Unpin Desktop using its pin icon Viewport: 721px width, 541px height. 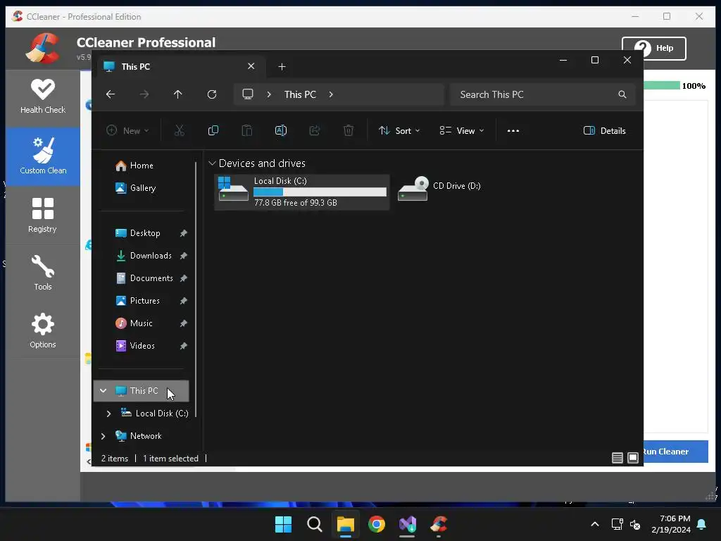click(x=184, y=233)
